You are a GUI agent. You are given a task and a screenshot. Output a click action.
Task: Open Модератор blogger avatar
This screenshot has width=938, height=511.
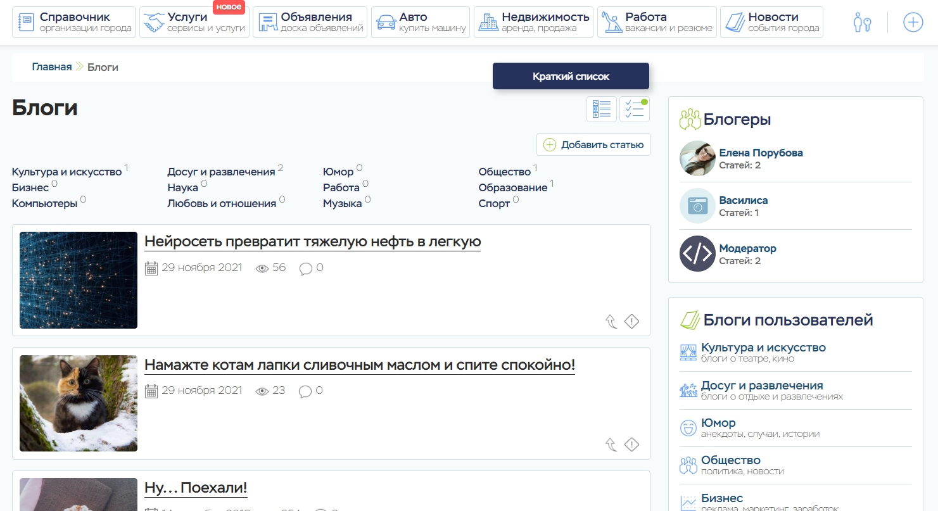[x=697, y=254]
